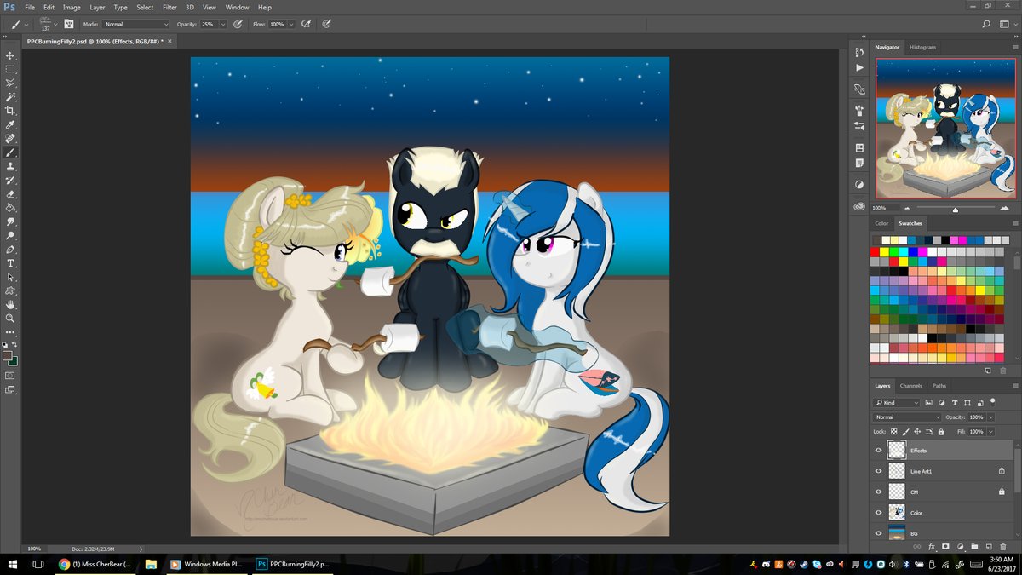Select the Crop tool
Viewport: 1022px width, 575px height.
point(10,111)
